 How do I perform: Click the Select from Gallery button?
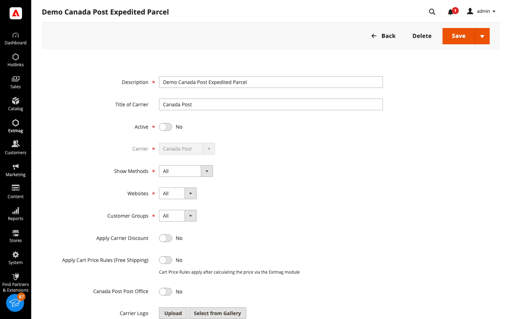coord(217,313)
